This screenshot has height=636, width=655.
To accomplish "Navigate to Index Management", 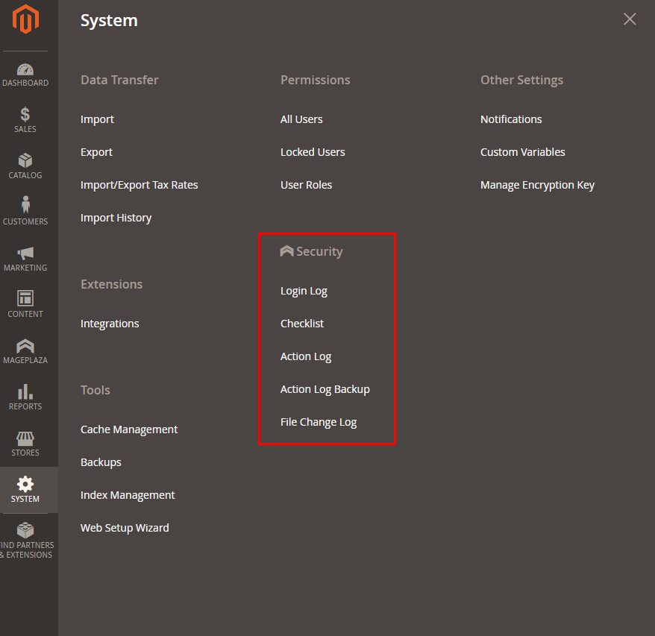I will (128, 495).
